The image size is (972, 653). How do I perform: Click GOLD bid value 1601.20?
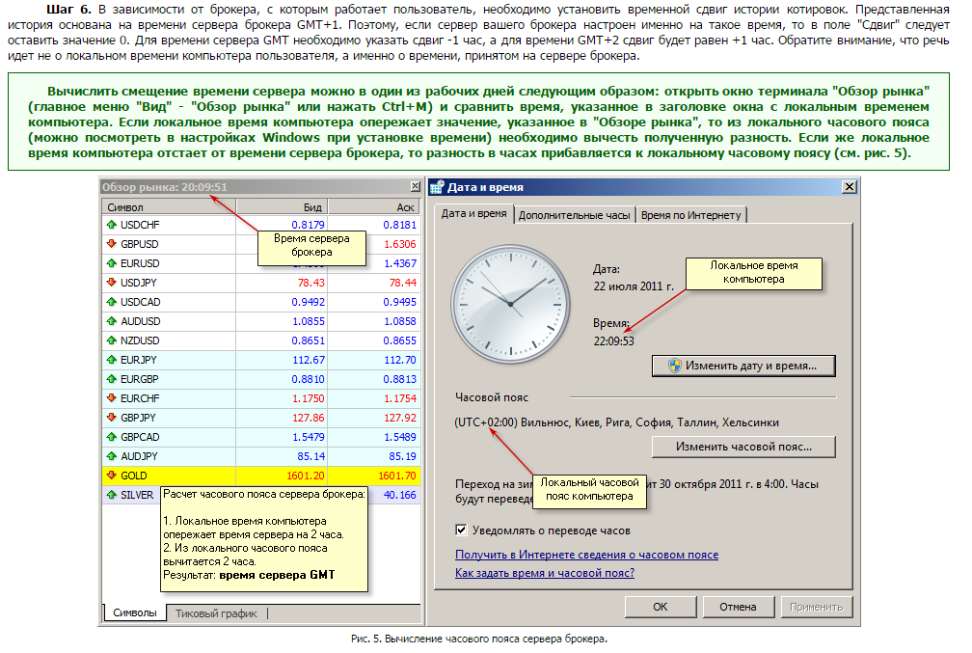(306, 476)
